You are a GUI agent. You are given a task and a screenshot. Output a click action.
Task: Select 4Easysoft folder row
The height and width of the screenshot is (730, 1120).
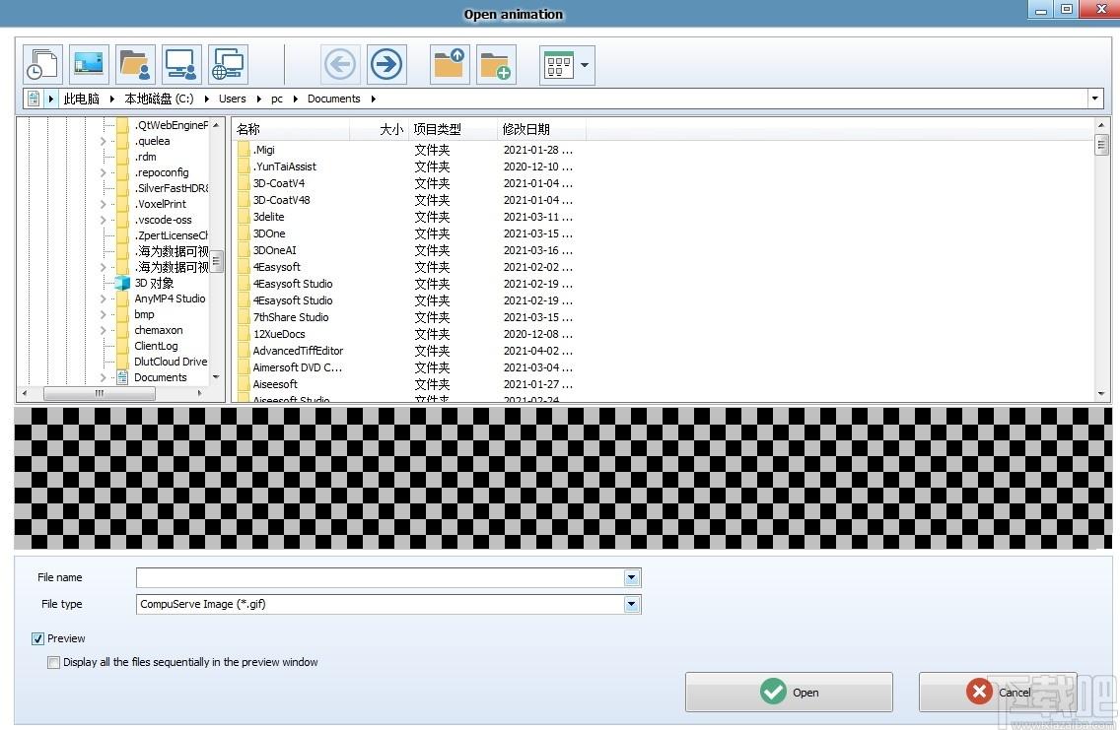(x=408, y=267)
